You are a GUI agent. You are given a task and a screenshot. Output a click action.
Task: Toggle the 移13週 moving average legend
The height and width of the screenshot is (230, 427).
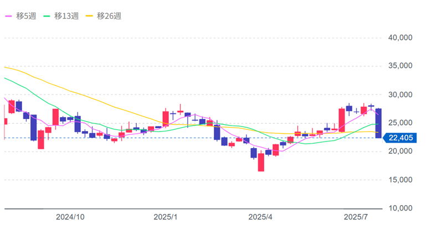(x=61, y=16)
